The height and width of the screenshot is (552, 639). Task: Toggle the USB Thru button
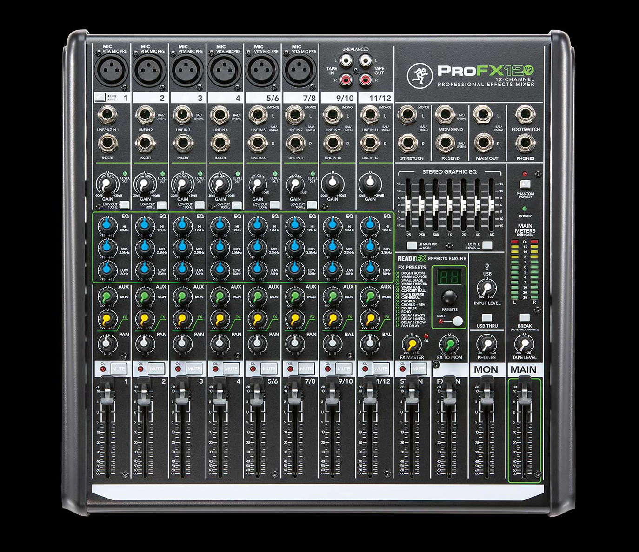486,318
